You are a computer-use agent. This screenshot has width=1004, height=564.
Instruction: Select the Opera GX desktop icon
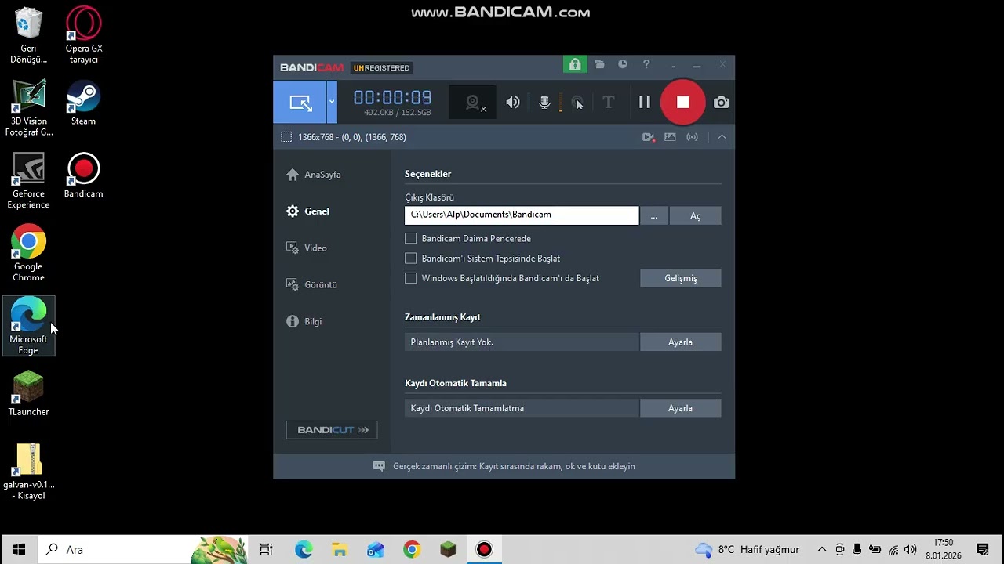click(x=84, y=35)
